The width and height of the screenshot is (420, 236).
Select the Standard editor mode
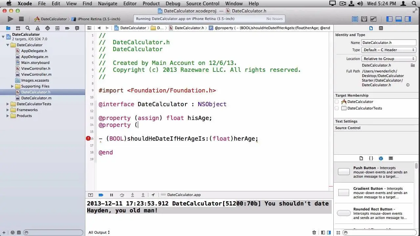pyautogui.click(x=355, y=19)
